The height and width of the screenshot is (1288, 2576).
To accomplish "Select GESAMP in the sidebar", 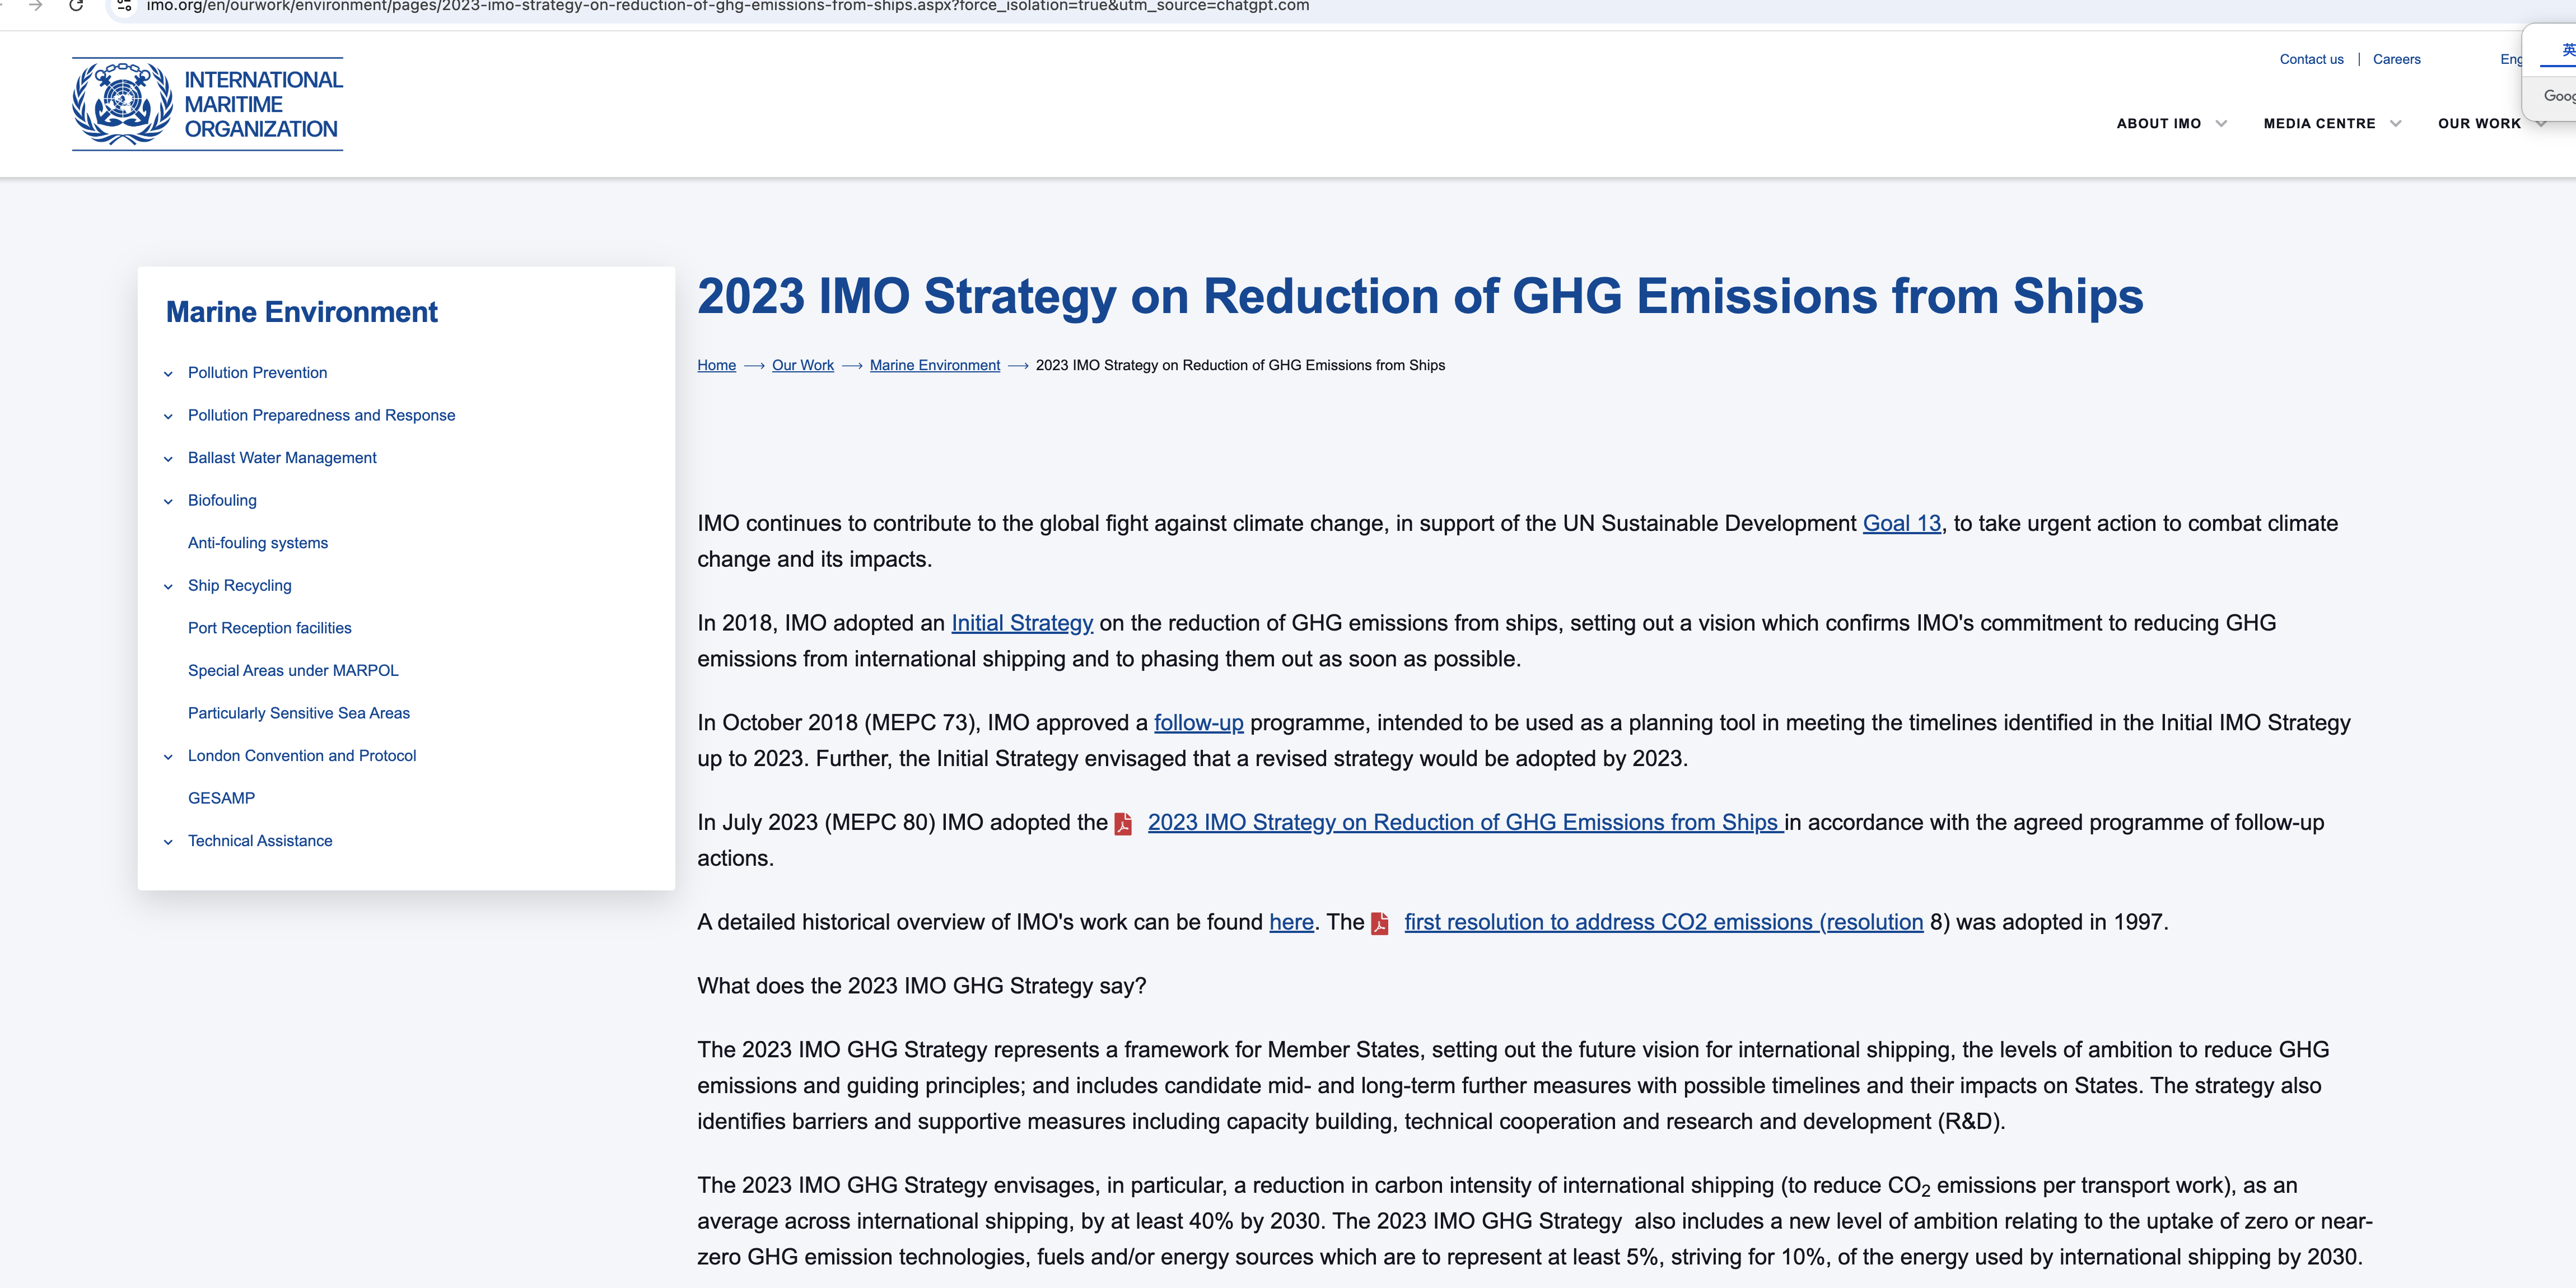I will tap(222, 798).
